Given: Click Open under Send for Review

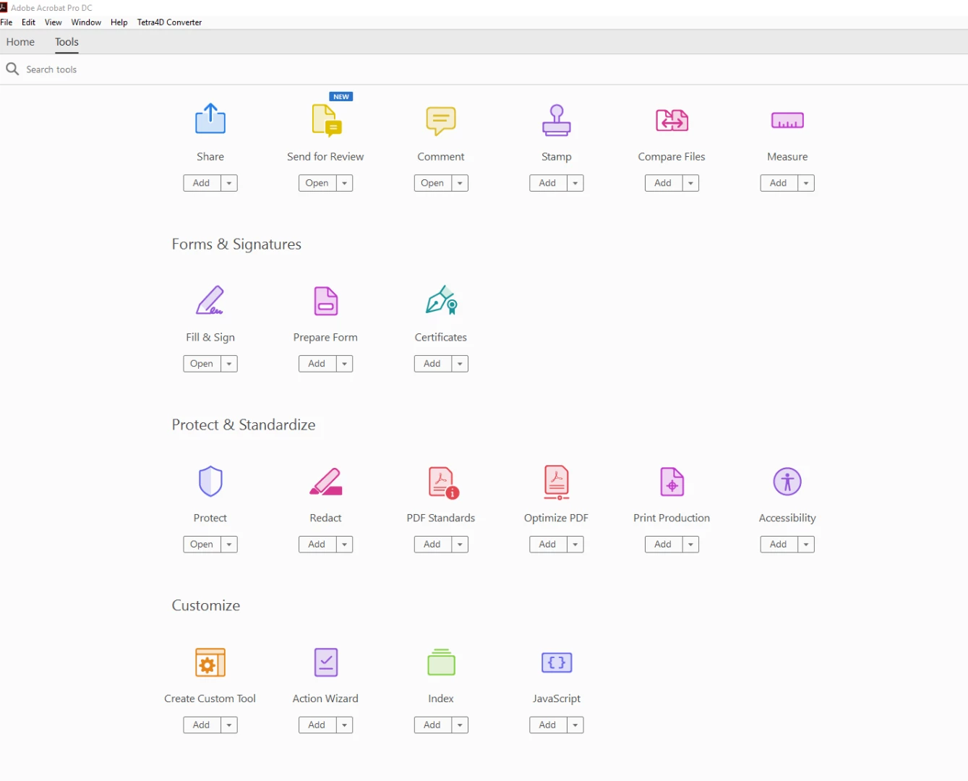Looking at the screenshot, I should pyautogui.click(x=317, y=183).
